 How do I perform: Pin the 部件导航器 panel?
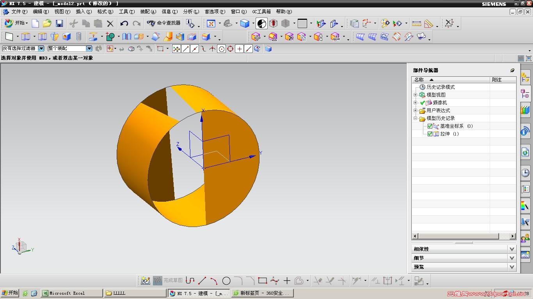[512, 70]
